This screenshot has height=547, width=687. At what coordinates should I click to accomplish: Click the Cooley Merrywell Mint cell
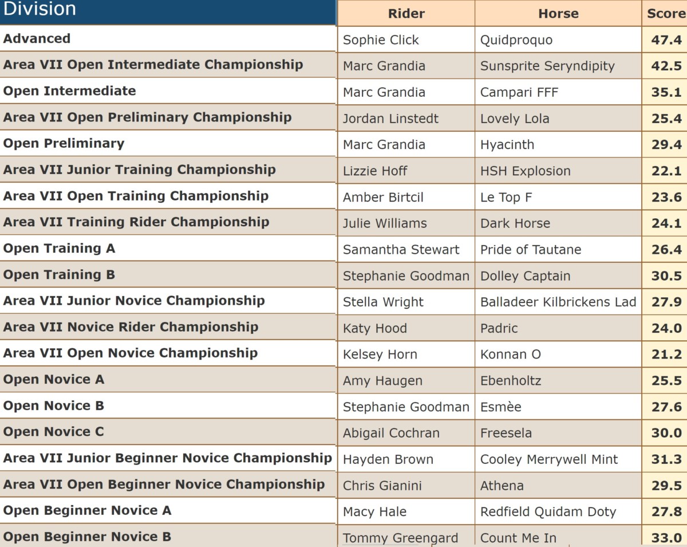(x=558, y=459)
